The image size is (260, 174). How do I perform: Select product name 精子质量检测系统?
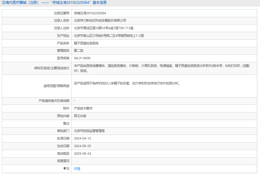pyautogui.click(x=86, y=43)
